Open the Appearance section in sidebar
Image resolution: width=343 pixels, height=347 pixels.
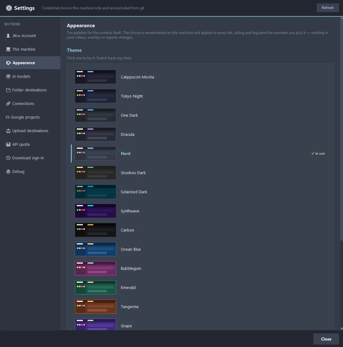pyautogui.click(x=30, y=63)
